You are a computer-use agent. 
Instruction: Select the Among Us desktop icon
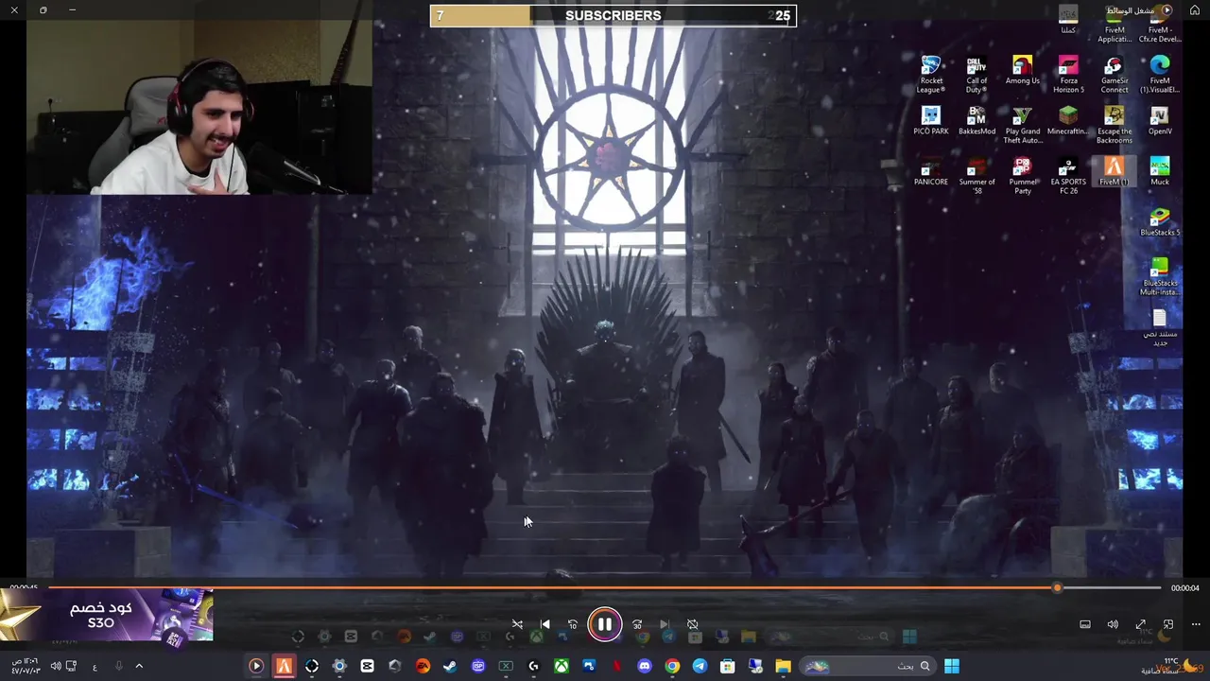pyautogui.click(x=1022, y=71)
